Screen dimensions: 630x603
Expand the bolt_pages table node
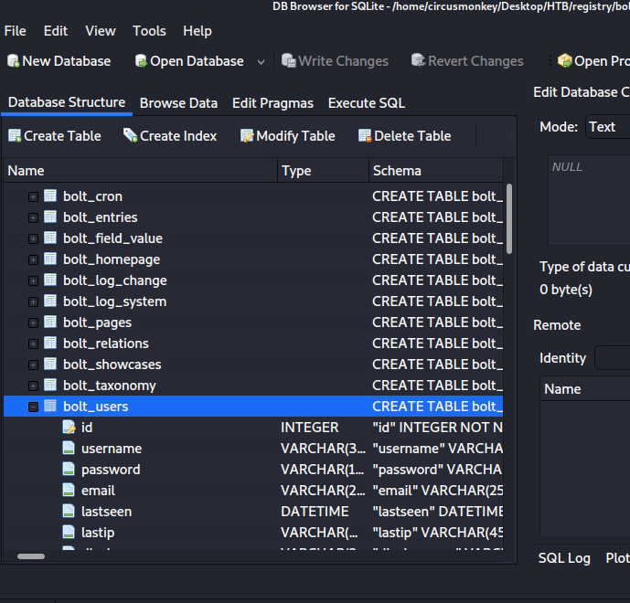coord(33,323)
